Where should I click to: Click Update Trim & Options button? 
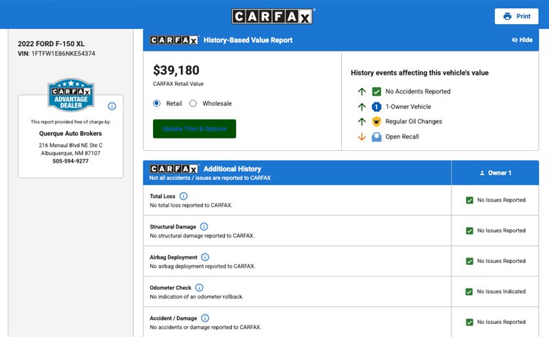coord(194,129)
